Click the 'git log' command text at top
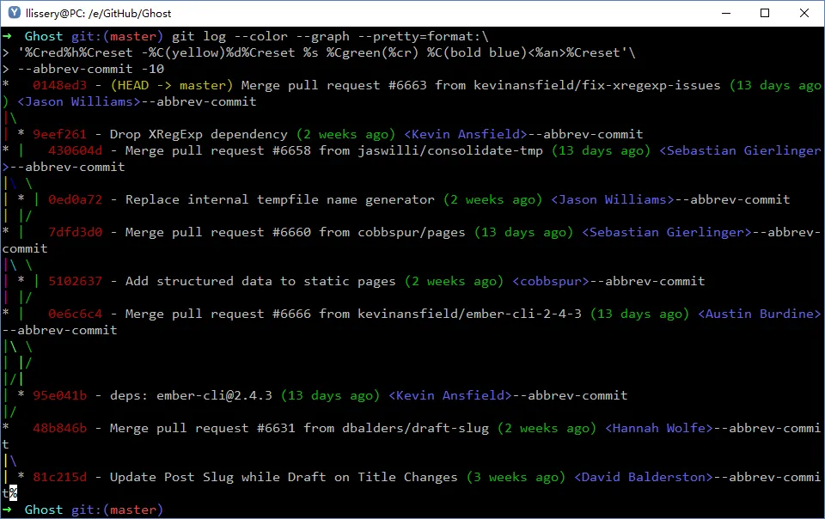The height and width of the screenshot is (519, 825). coord(199,36)
